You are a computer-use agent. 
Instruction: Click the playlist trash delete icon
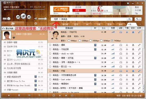(19, 95)
